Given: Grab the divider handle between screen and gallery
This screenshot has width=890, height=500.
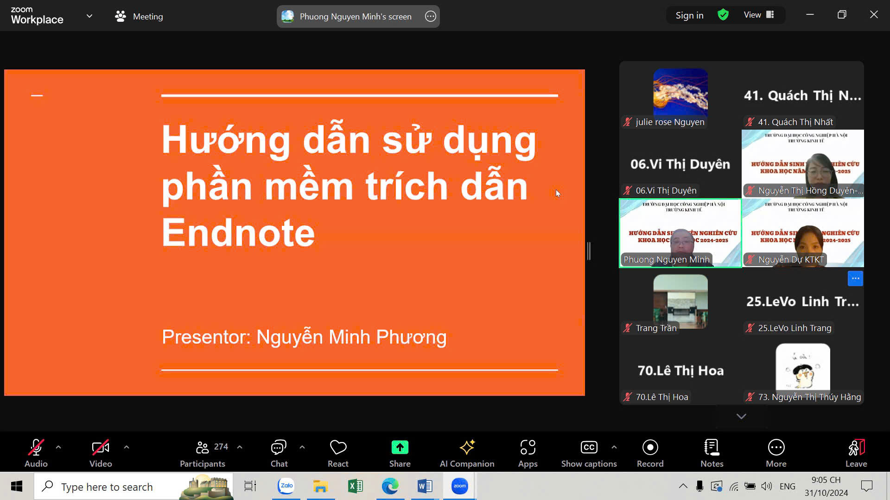Looking at the screenshot, I should click(589, 251).
